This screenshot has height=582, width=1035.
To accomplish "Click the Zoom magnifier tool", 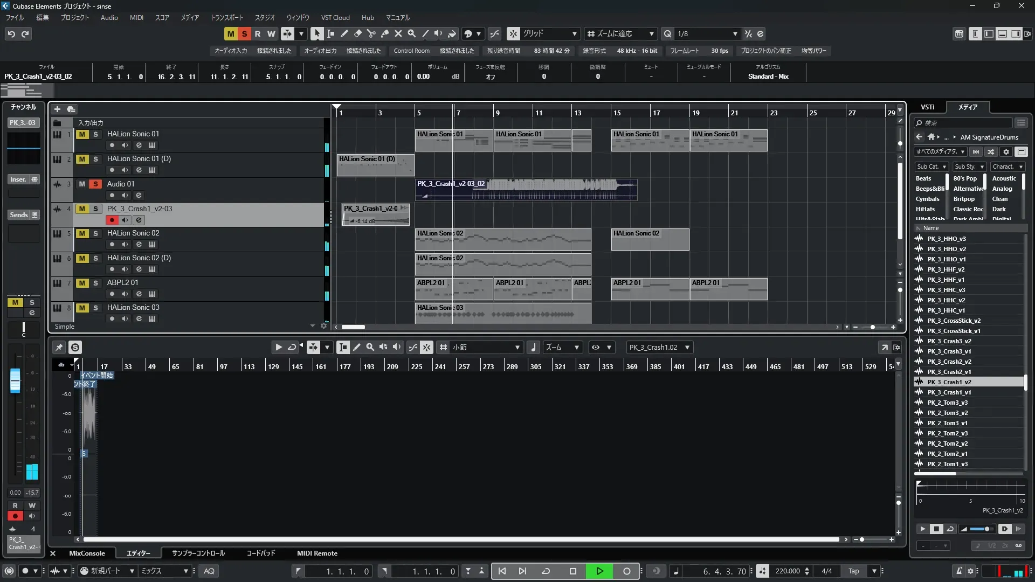I will click(x=411, y=33).
